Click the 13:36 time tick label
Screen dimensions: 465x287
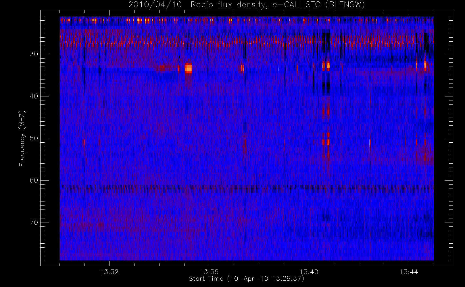pyautogui.click(x=209, y=272)
